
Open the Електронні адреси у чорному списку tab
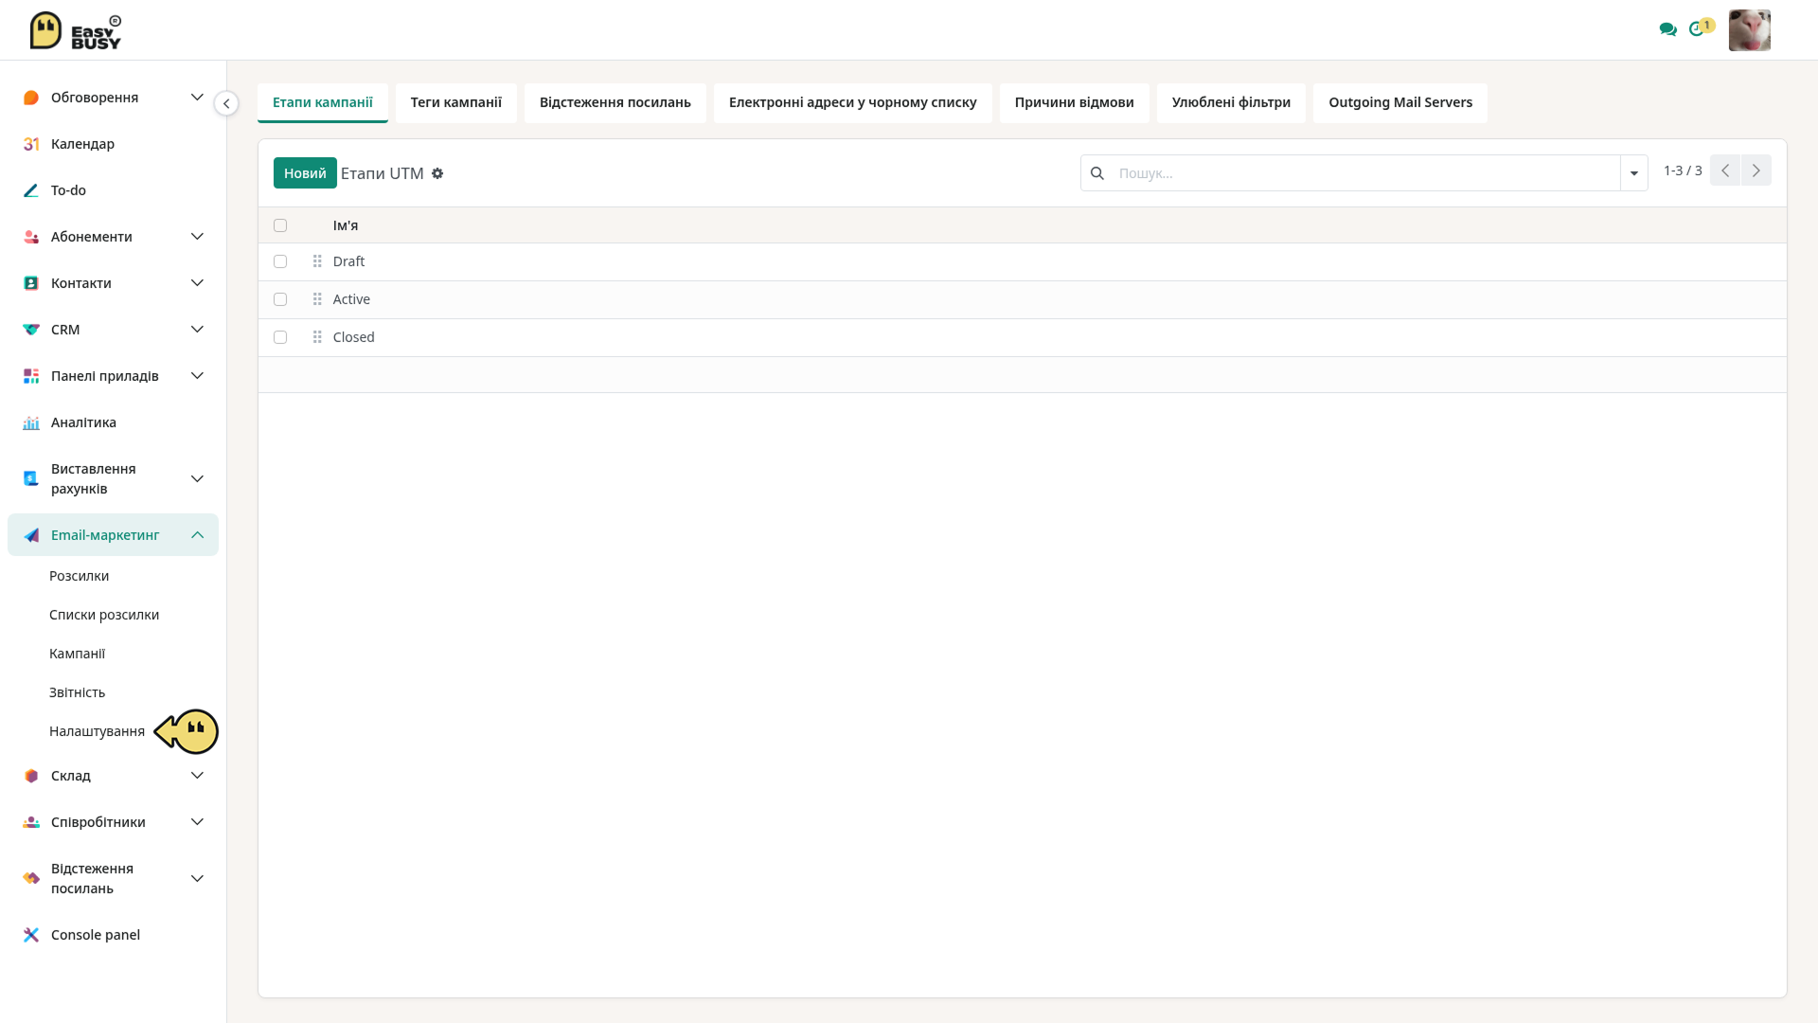tap(852, 102)
